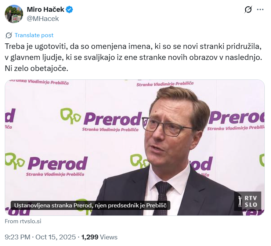Click the large purple Prerod wordmark in the center
The height and width of the screenshot is (246, 271).
[x=113, y=118]
